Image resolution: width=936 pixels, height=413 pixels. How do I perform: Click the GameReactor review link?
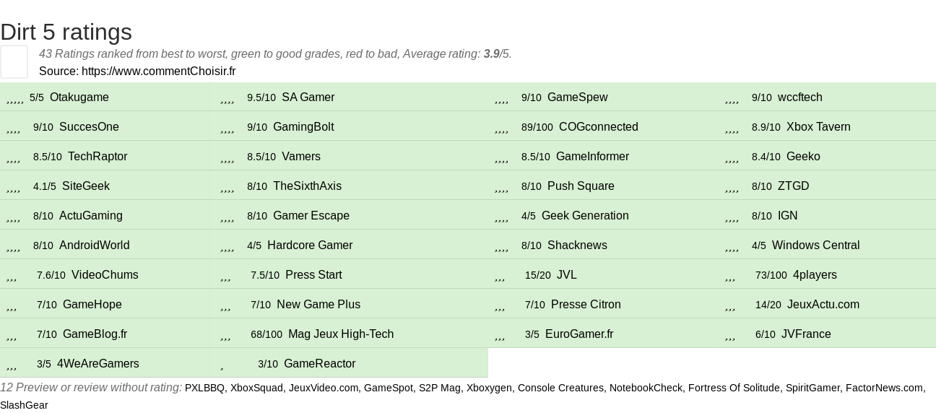click(319, 364)
